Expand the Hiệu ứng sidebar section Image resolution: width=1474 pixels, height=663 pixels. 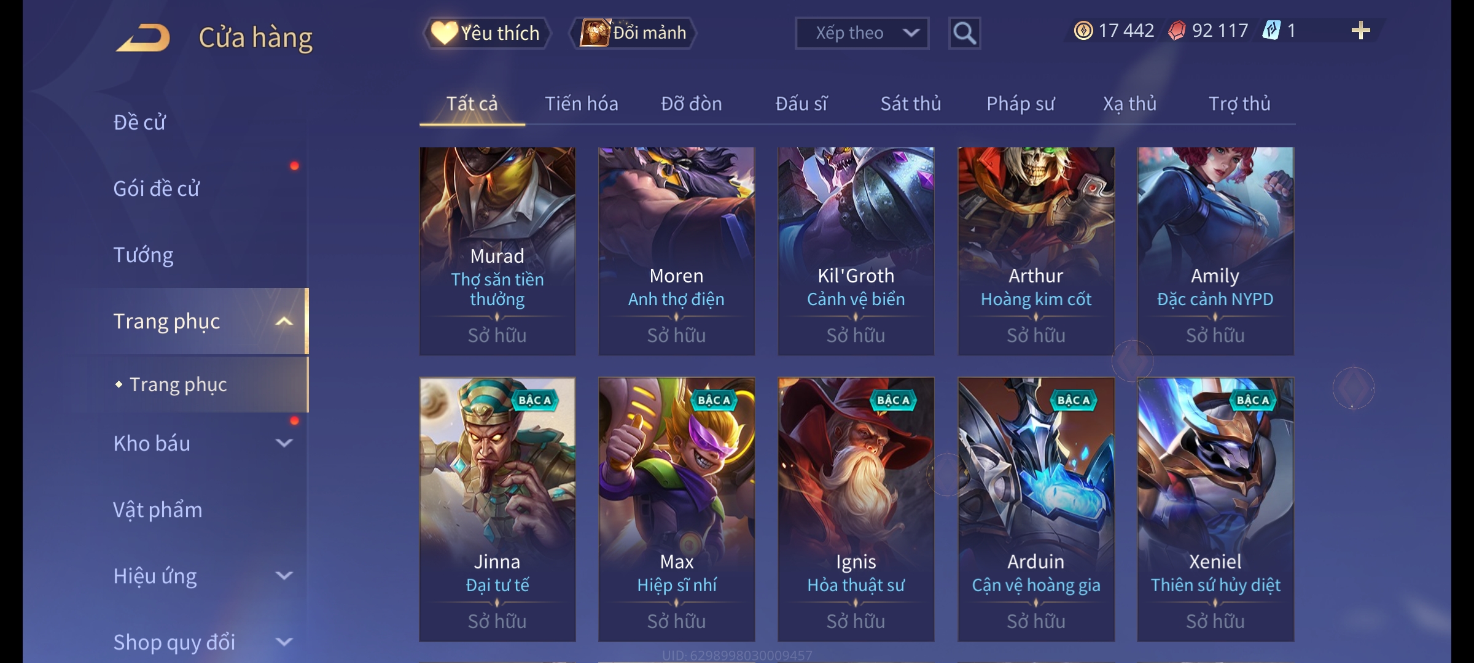coord(284,575)
